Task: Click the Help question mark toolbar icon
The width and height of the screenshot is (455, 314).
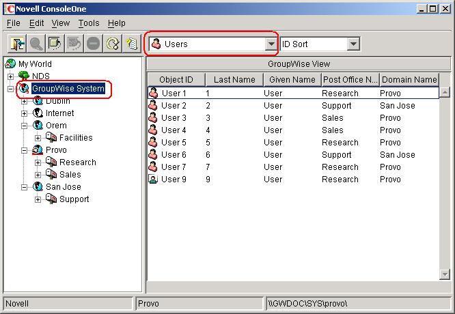Action: (132, 44)
